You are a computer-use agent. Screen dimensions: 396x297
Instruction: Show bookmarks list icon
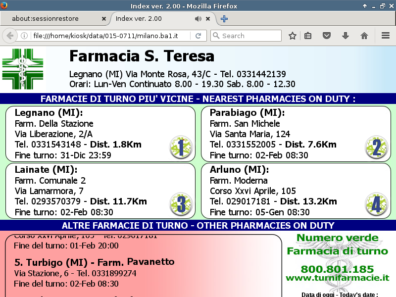(x=308, y=36)
